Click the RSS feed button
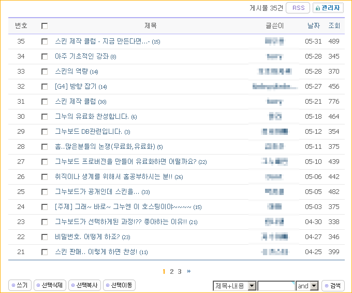 [298, 8]
